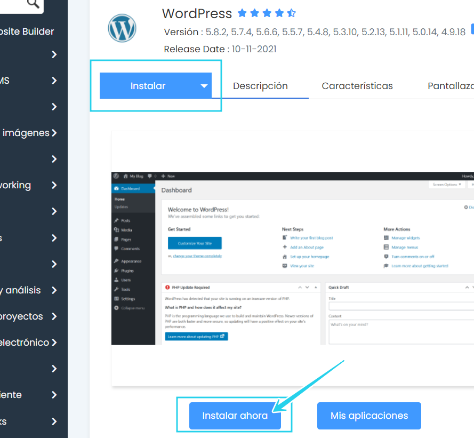The image size is (474, 438).
Task: Click the WordPress title heading
Action: coord(197,14)
